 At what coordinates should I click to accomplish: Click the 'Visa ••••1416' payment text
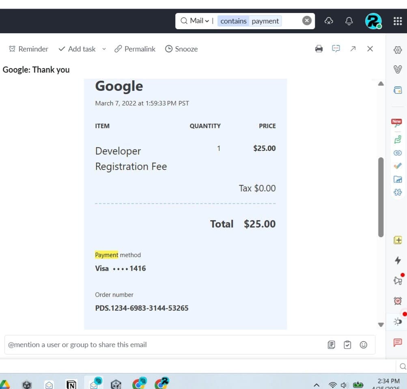[121, 269]
